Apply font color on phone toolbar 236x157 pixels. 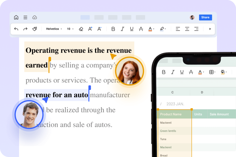click(x=200, y=72)
